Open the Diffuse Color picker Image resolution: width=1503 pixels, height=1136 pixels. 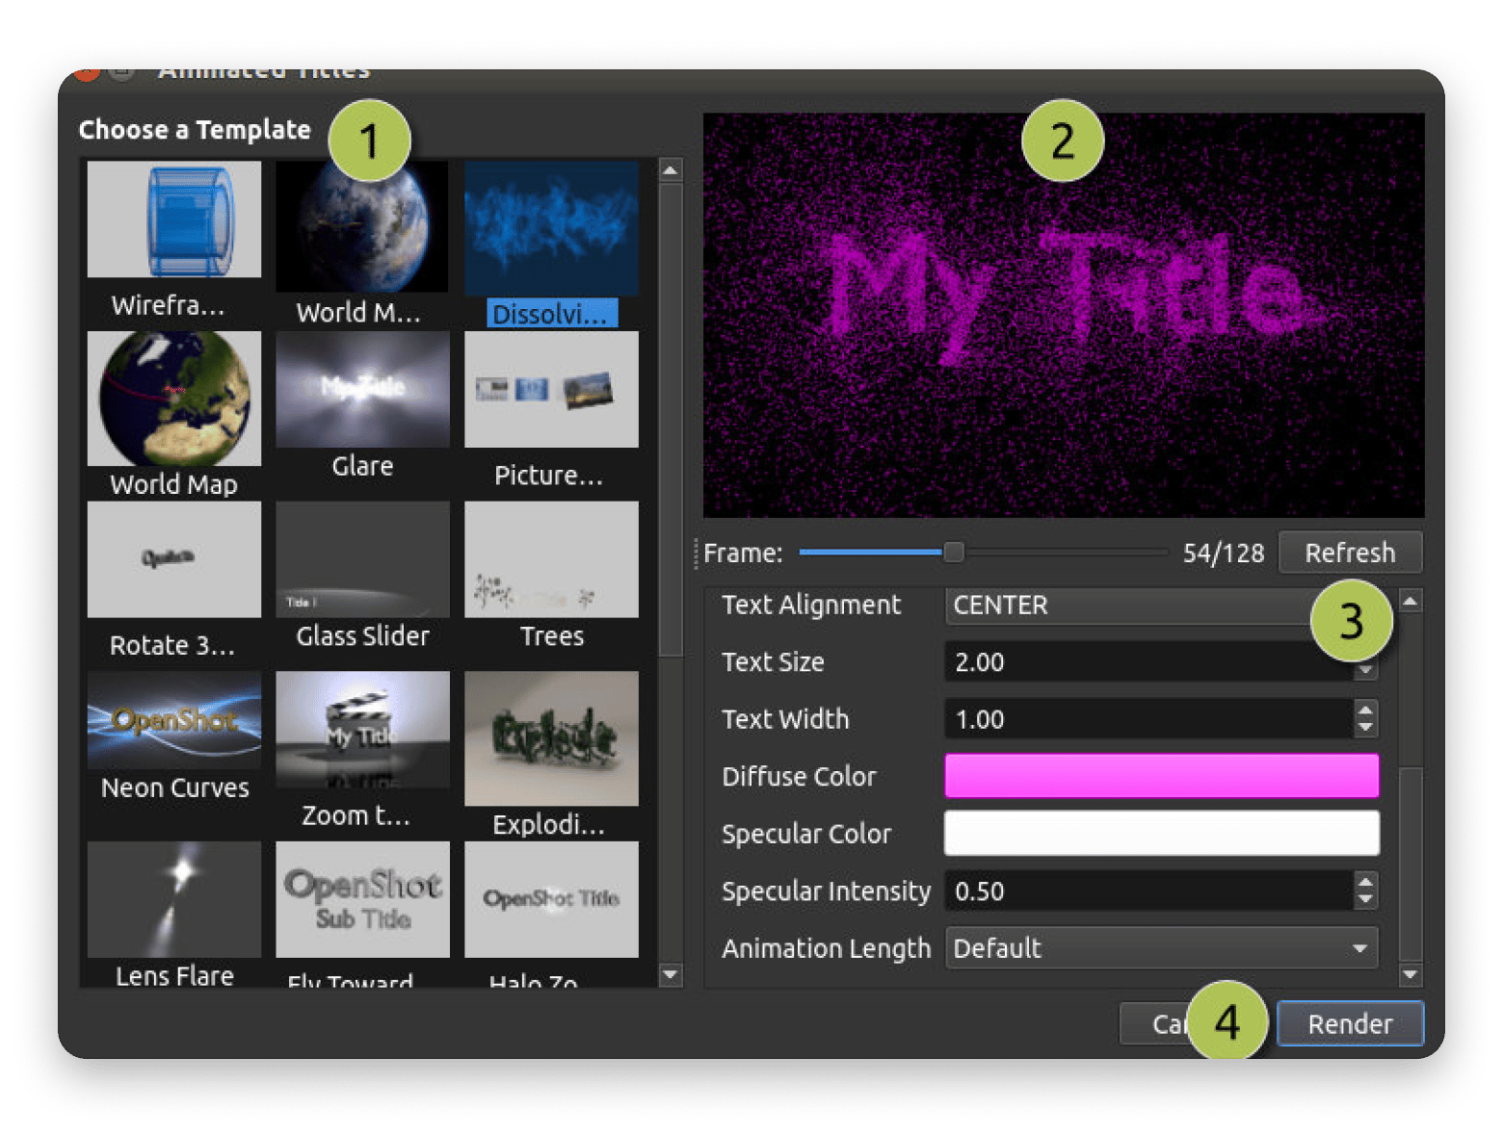coord(1161,775)
